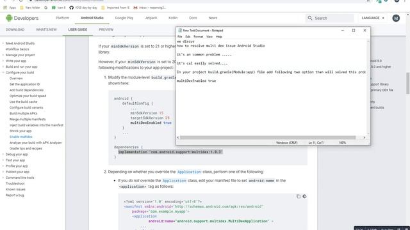Click the highlighted multidex implementation code line
The height and width of the screenshot is (230, 410).
(170, 152)
